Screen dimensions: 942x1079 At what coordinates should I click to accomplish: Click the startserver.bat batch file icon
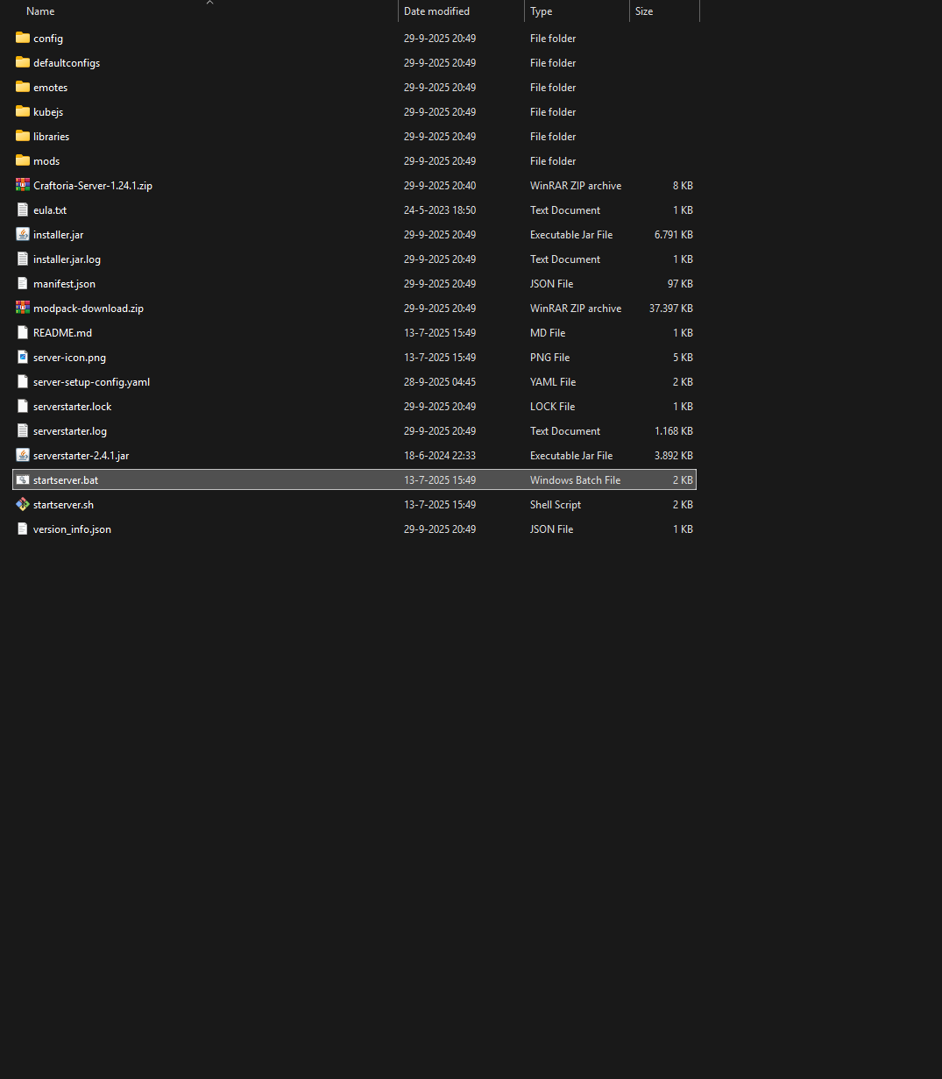click(23, 479)
